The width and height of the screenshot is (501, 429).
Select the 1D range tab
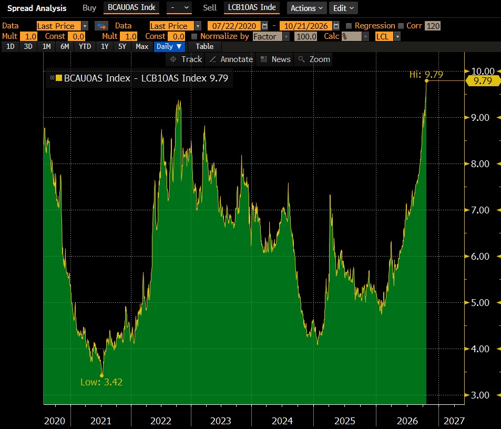point(10,47)
